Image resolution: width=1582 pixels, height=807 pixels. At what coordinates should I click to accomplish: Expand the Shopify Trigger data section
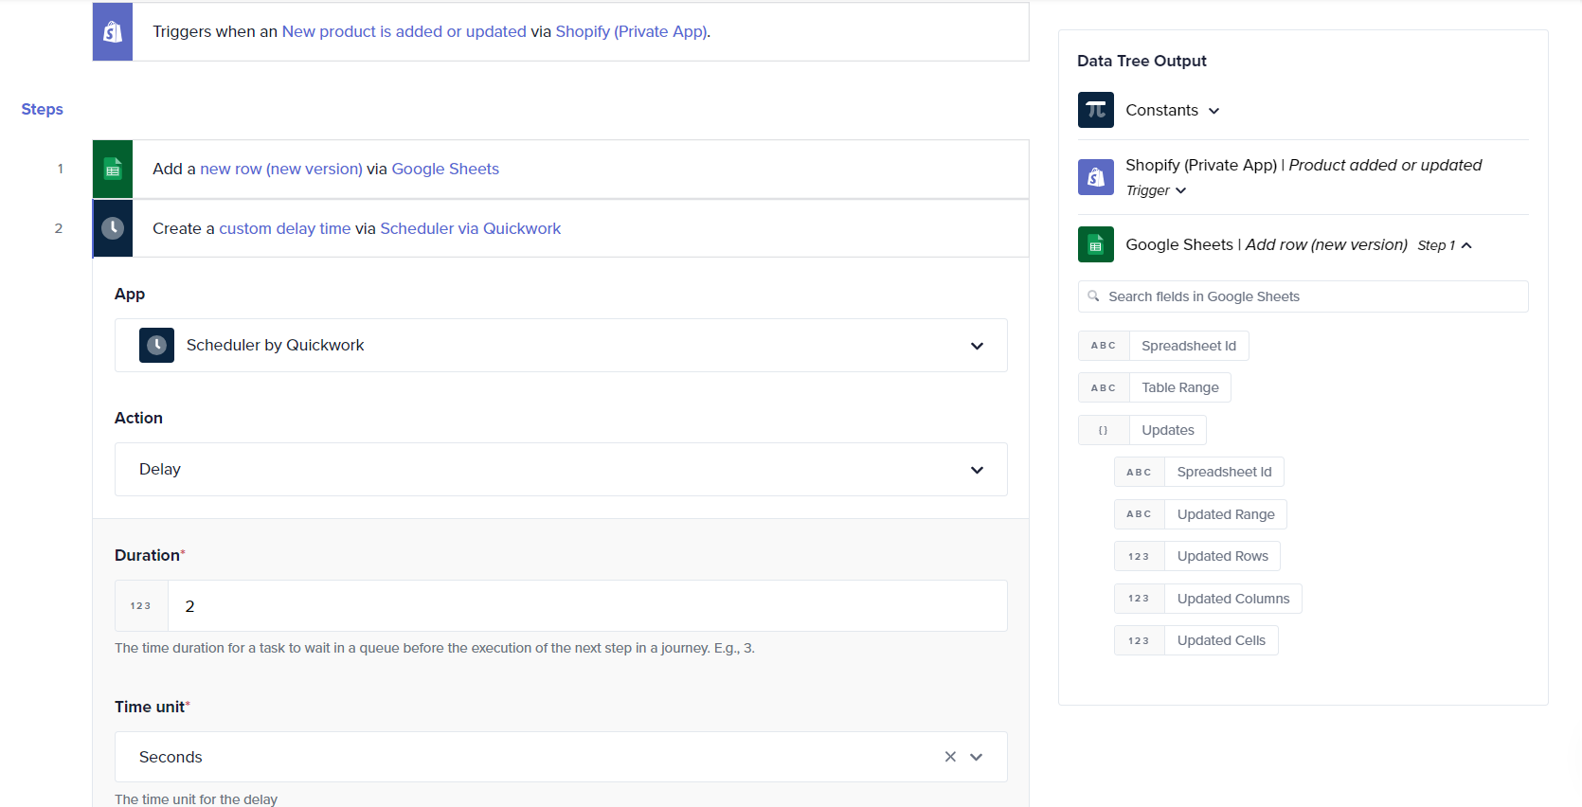1180,190
